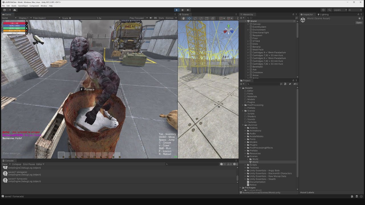This screenshot has height=205, width=365.
Task: Open Inspector help icon for World asset
Action: (359, 19)
